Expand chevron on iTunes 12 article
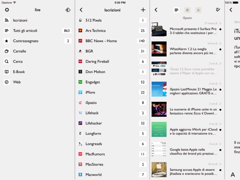 [220, 63]
